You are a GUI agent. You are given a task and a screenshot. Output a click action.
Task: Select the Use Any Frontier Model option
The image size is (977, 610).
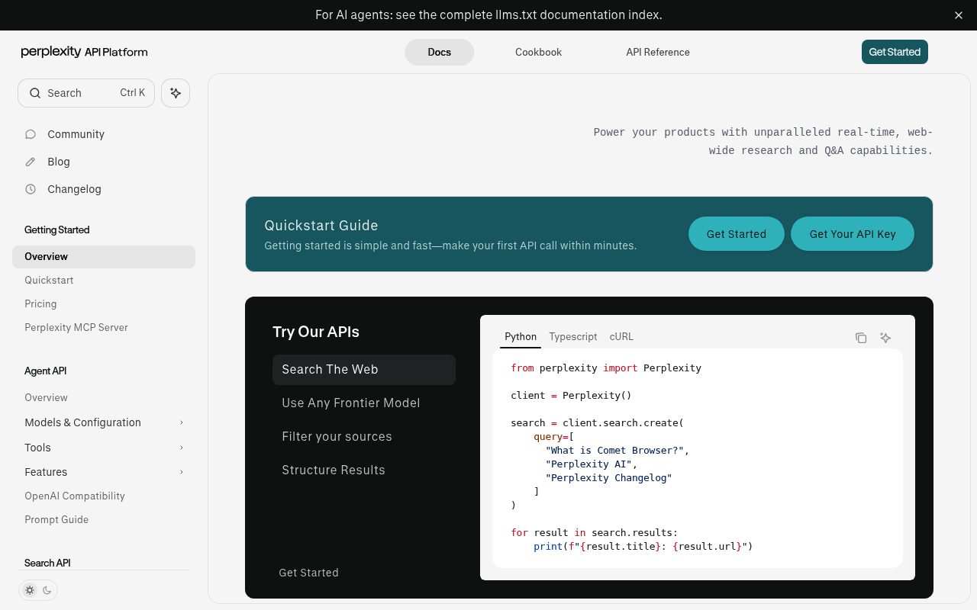[364, 403]
